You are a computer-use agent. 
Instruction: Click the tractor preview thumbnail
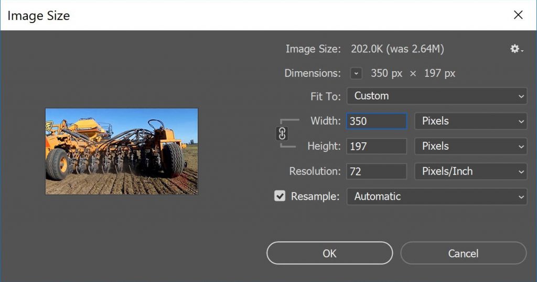click(122, 151)
